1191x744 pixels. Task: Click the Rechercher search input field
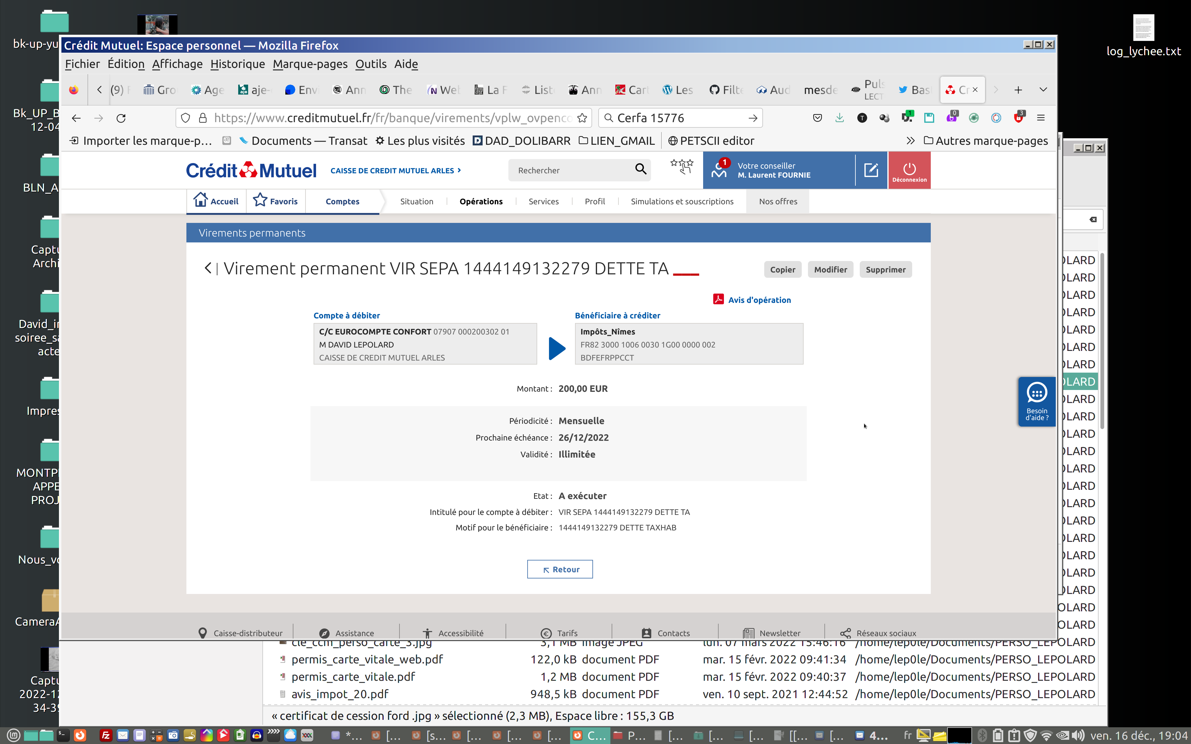(x=571, y=170)
